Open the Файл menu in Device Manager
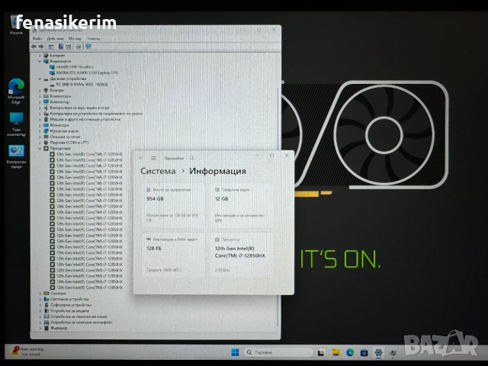488x366 pixels. pos(37,39)
